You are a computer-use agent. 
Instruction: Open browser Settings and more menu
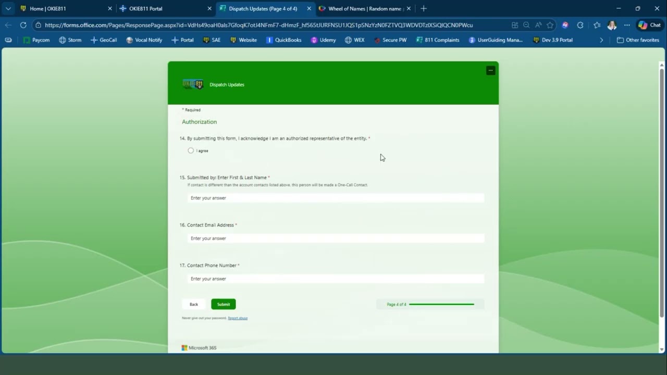tap(627, 25)
